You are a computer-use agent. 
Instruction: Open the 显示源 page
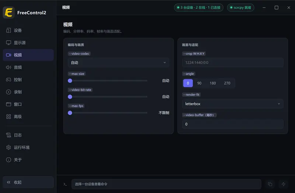point(28,43)
